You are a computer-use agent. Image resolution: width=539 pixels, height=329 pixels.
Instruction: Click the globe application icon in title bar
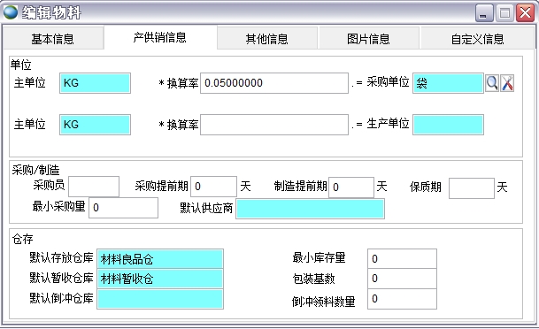coord(11,12)
